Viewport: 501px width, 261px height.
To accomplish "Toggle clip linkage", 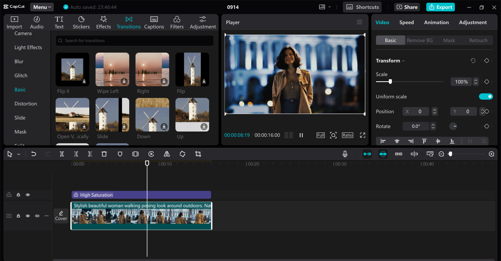I will pyautogui.click(x=398, y=154).
